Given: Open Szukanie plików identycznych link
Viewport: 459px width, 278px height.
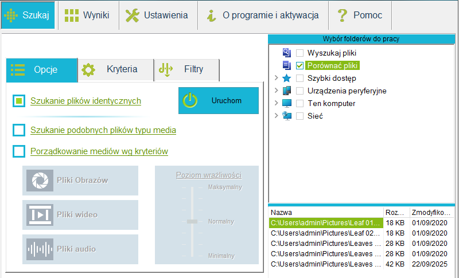Looking at the screenshot, I should pyautogui.click(x=85, y=101).
